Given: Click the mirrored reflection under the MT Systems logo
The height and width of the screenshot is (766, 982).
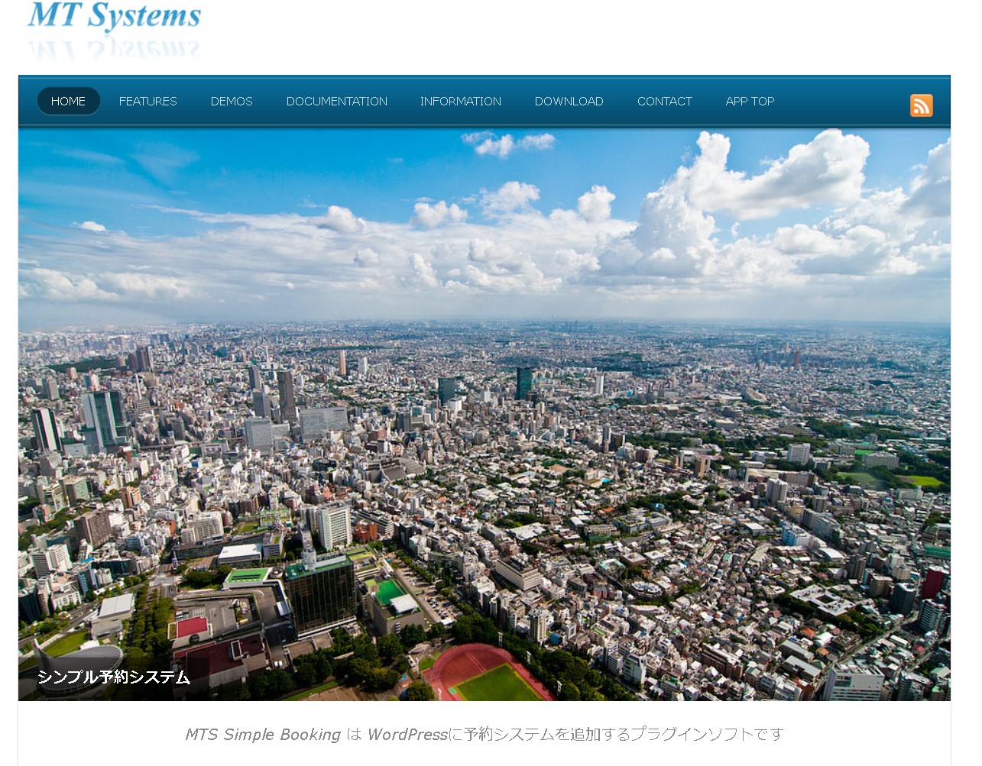Looking at the screenshot, I should [x=115, y=50].
